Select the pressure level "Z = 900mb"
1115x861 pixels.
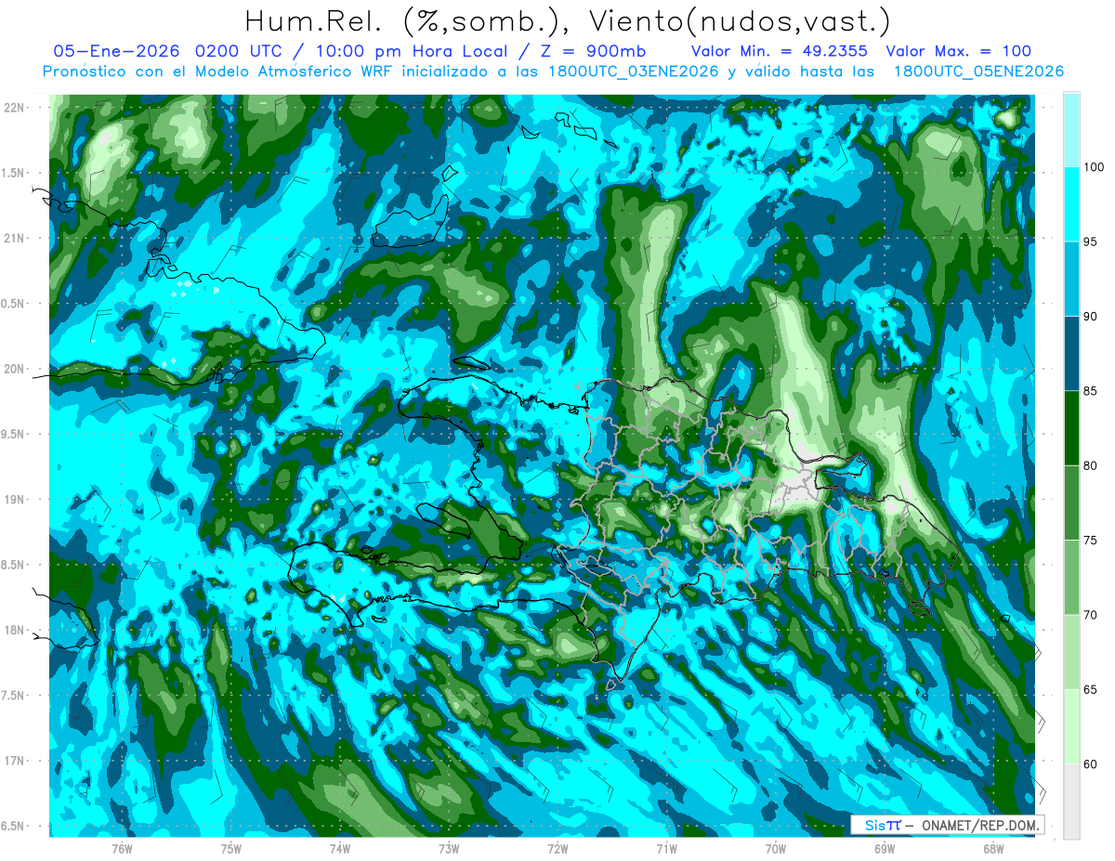591,51
